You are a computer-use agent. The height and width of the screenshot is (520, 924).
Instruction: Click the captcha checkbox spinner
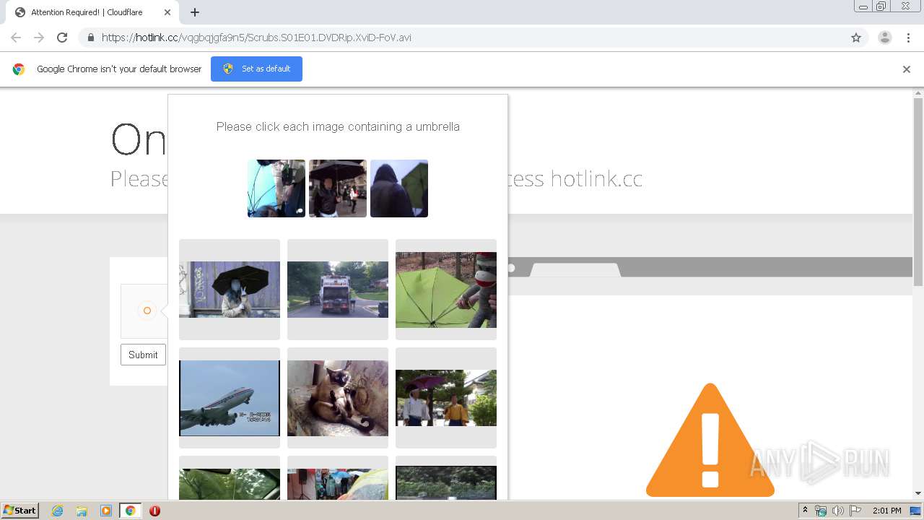(x=147, y=311)
